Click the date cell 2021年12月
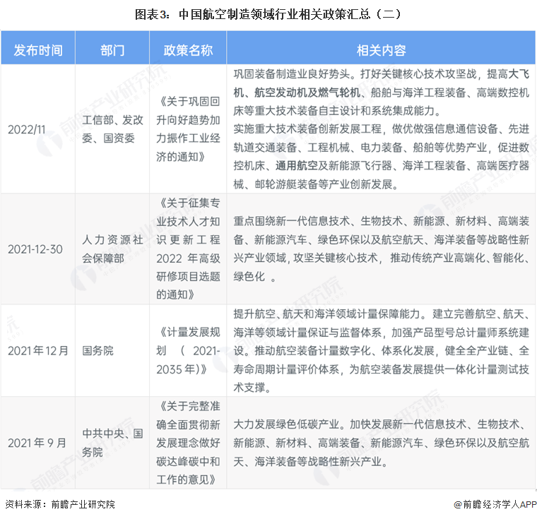Screen dimensions: 537x519 click(38, 350)
